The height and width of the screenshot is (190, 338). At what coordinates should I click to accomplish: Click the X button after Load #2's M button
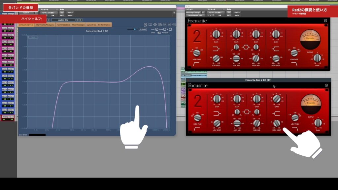coord(81,20)
